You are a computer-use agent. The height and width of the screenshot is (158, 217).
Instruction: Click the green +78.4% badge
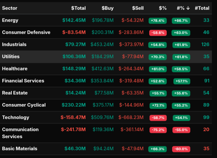[x=158, y=21]
